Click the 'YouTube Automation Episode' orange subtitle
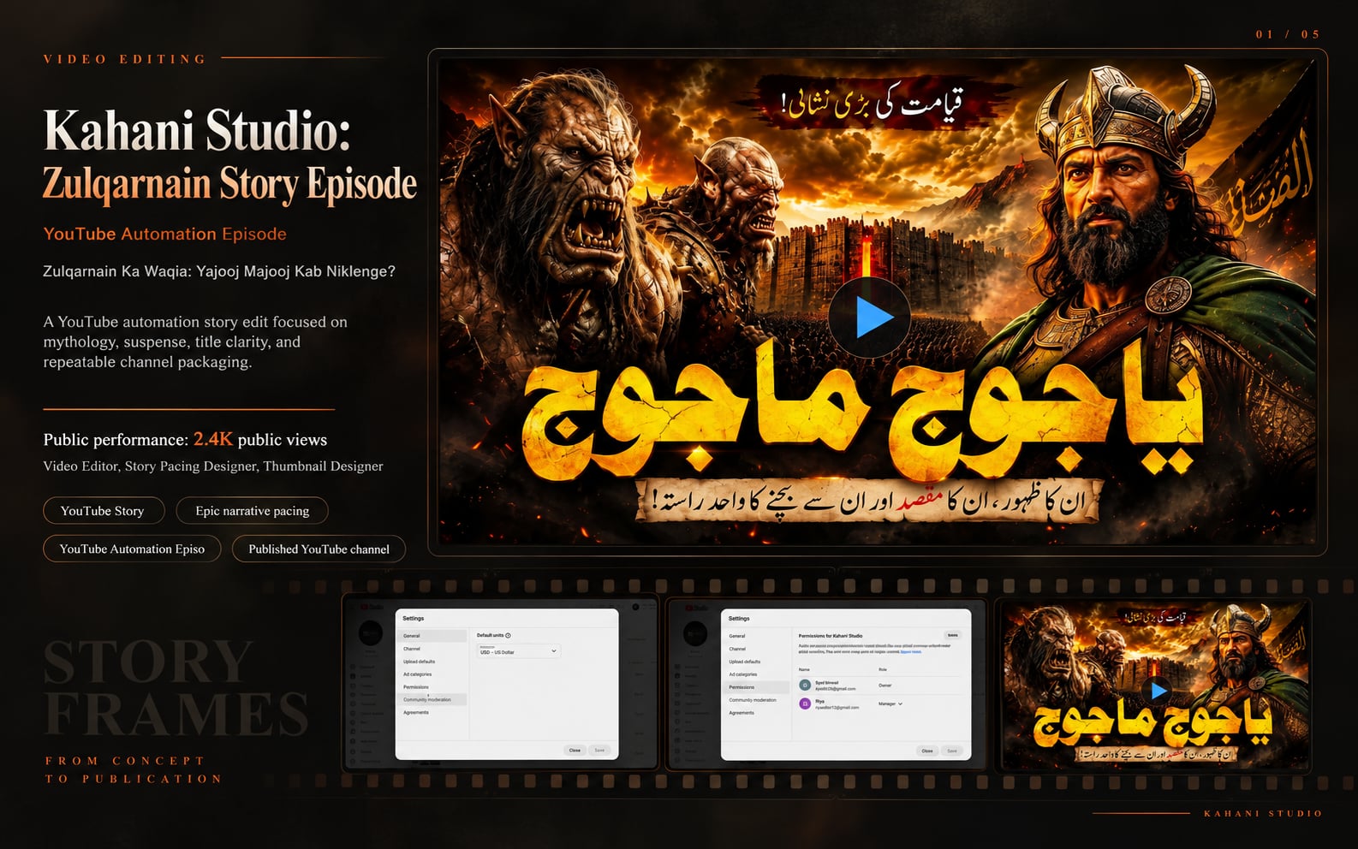The image size is (1358, 849). click(x=164, y=234)
